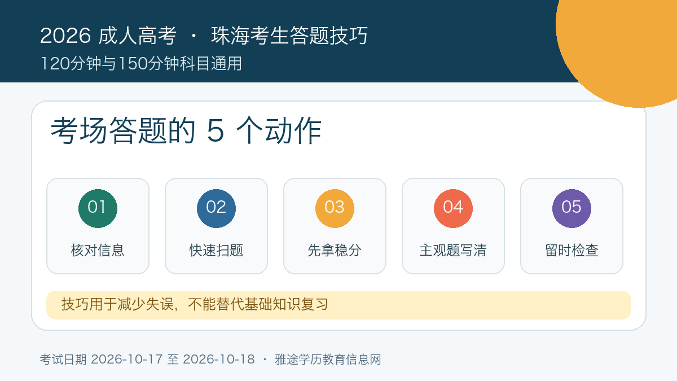Click the blue 02 step circle
The height and width of the screenshot is (381, 677).
[x=216, y=208]
